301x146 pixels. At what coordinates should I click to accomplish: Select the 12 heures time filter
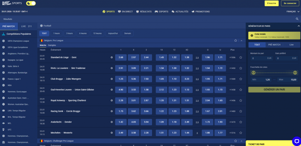click(97, 33)
